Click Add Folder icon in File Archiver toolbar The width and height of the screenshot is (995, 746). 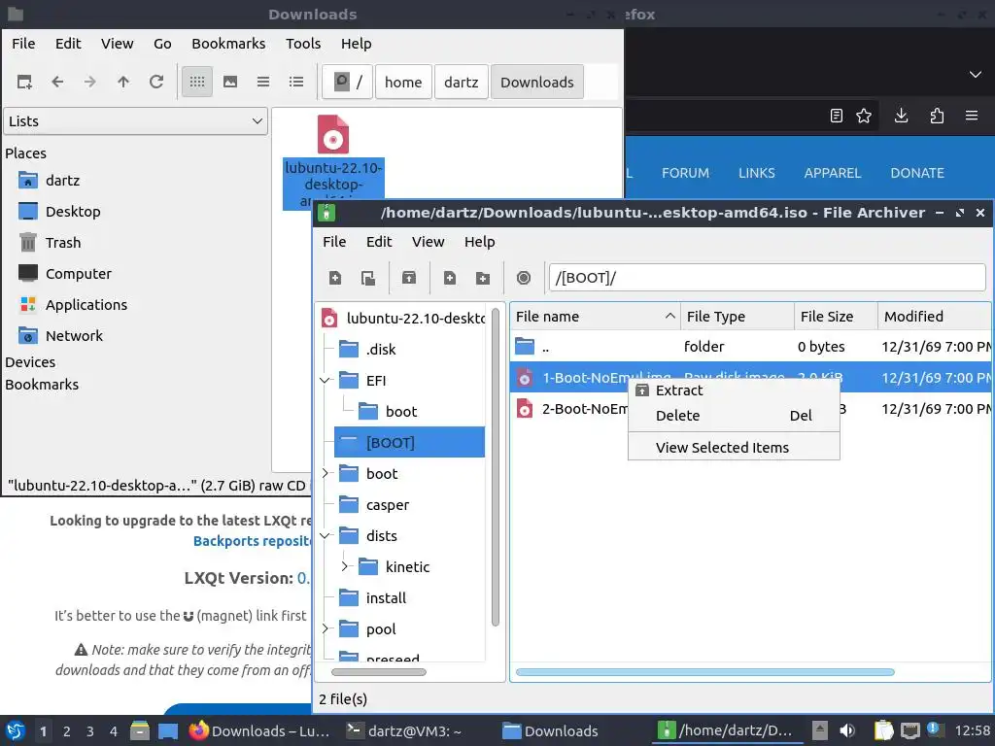(x=483, y=278)
